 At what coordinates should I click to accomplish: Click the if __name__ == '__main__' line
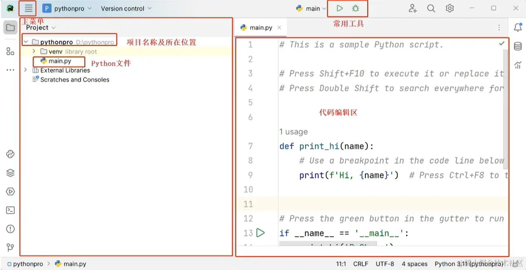click(344, 233)
